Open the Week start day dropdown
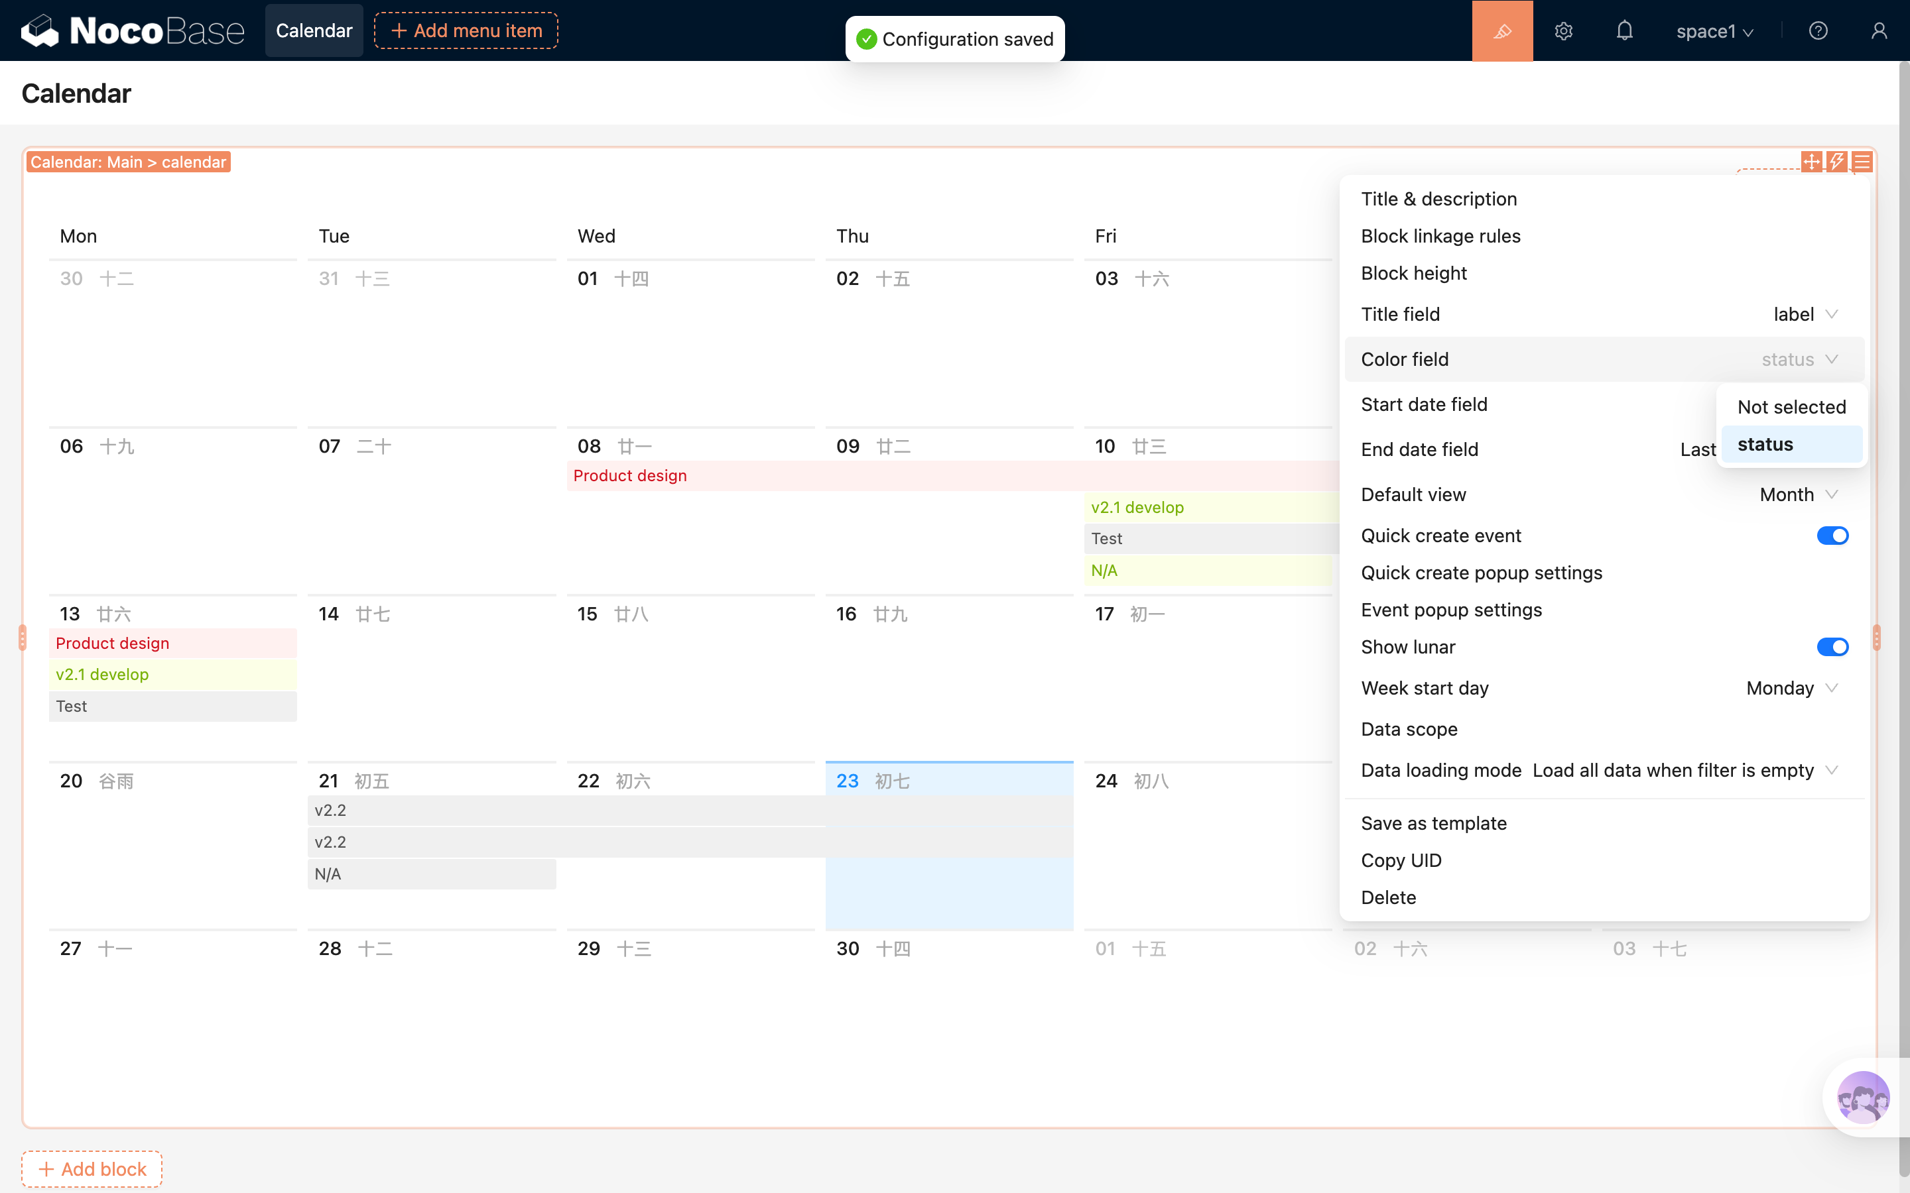Viewport: 1910px width, 1193px height. (x=1791, y=688)
